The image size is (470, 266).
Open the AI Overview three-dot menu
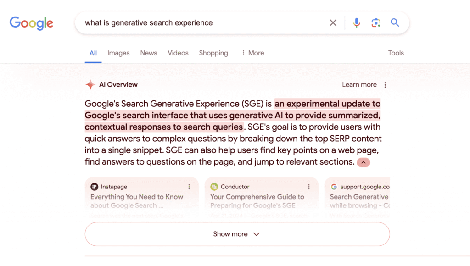[x=385, y=85]
